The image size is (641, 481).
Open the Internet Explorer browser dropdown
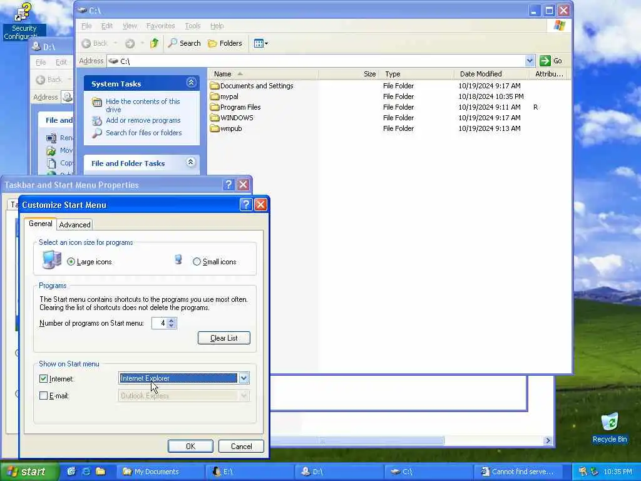[x=244, y=378]
